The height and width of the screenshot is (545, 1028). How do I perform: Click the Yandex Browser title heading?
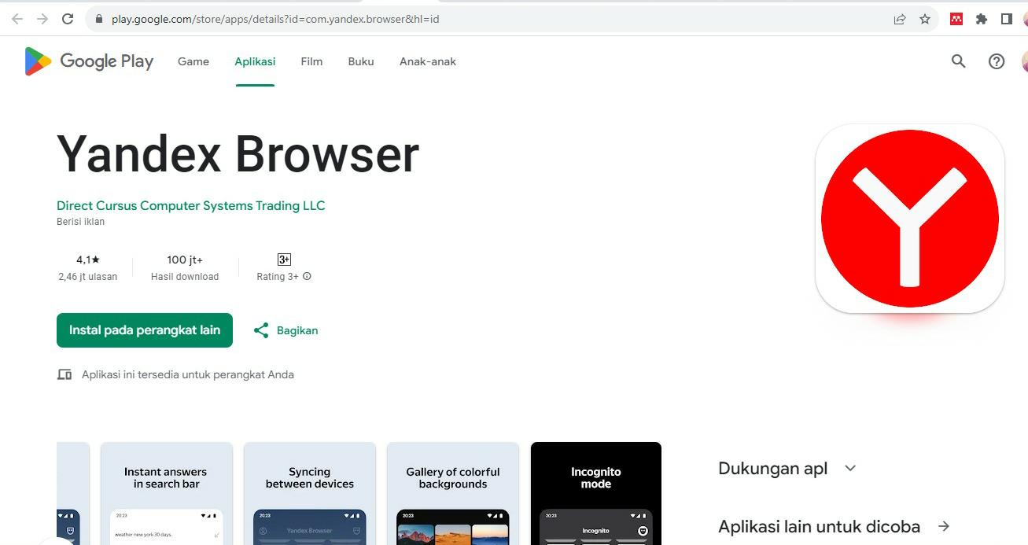(238, 154)
